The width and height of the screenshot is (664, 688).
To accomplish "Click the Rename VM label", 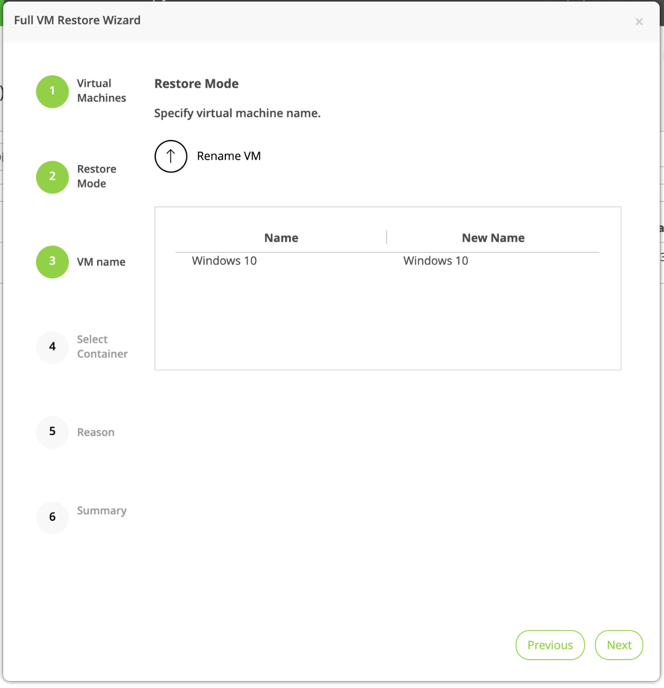I will pos(229,156).
